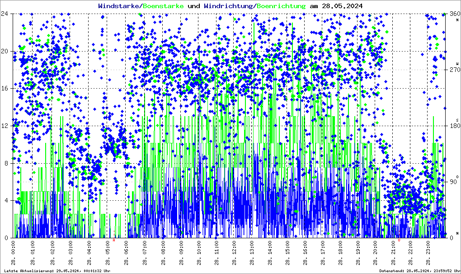Screen dimensions: 461x274
Task: Click the green 'Boenstarke' title word
Action: [163, 6]
